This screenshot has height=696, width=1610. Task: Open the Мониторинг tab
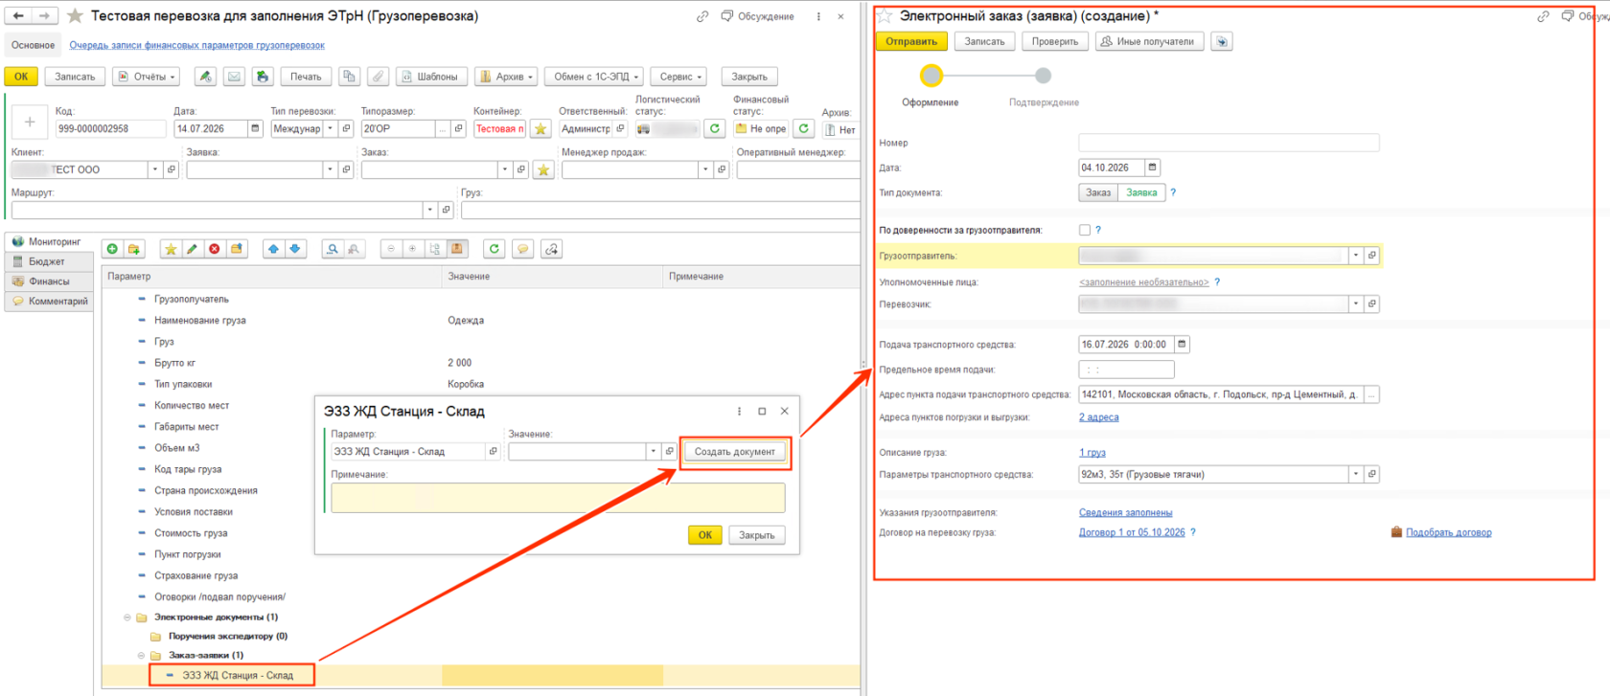49,241
